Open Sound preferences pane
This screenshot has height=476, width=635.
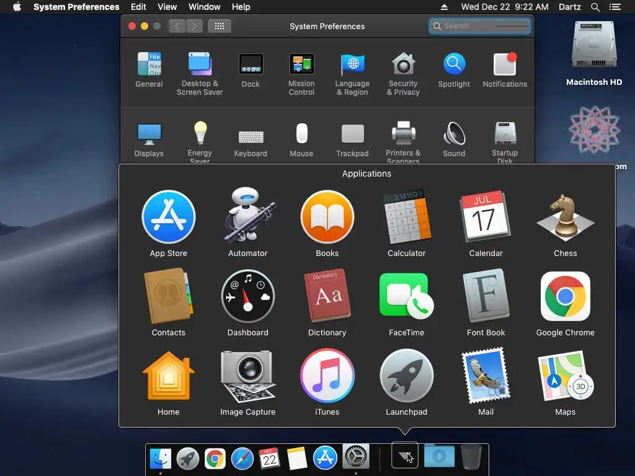click(454, 139)
